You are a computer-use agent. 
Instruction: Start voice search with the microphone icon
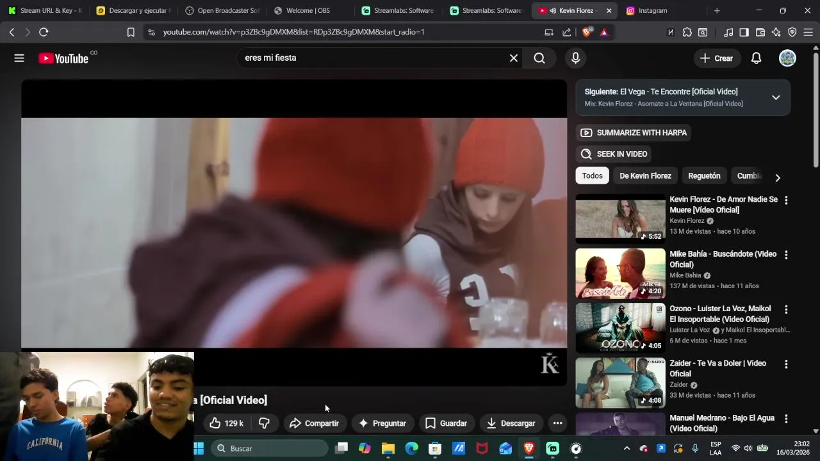(575, 58)
